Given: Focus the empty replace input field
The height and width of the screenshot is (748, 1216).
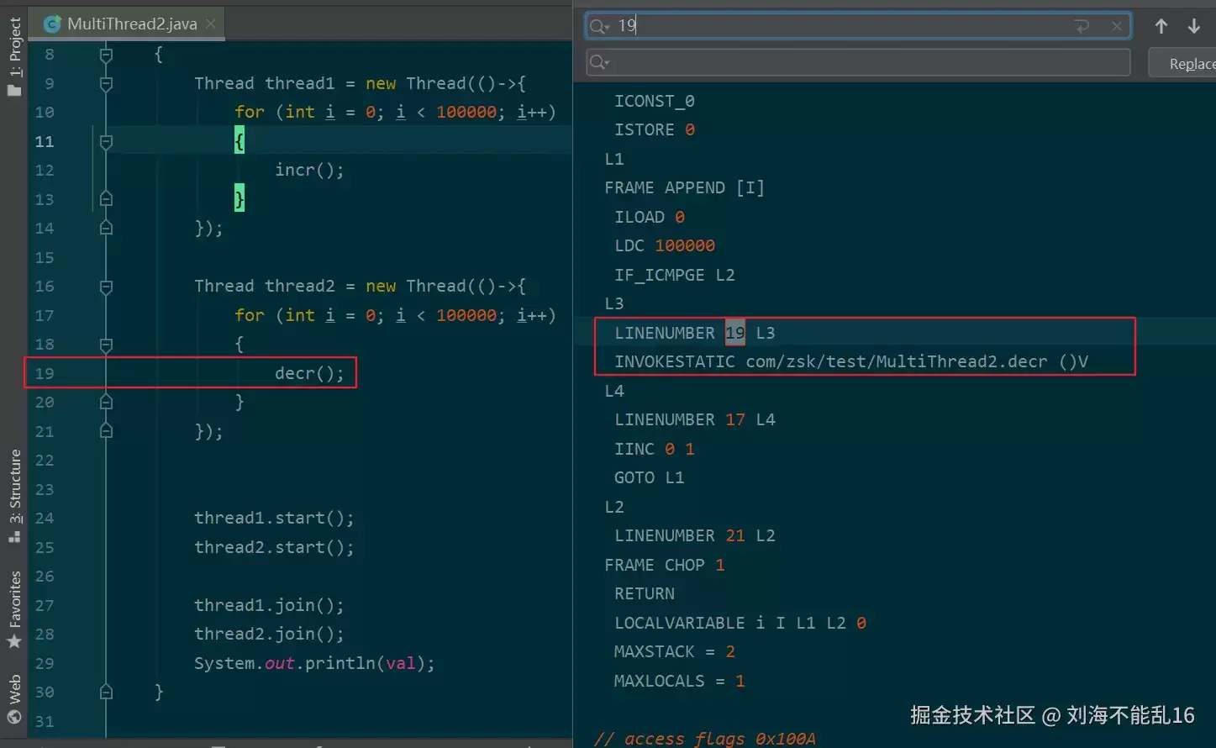Looking at the screenshot, I should [x=858, y=62].
